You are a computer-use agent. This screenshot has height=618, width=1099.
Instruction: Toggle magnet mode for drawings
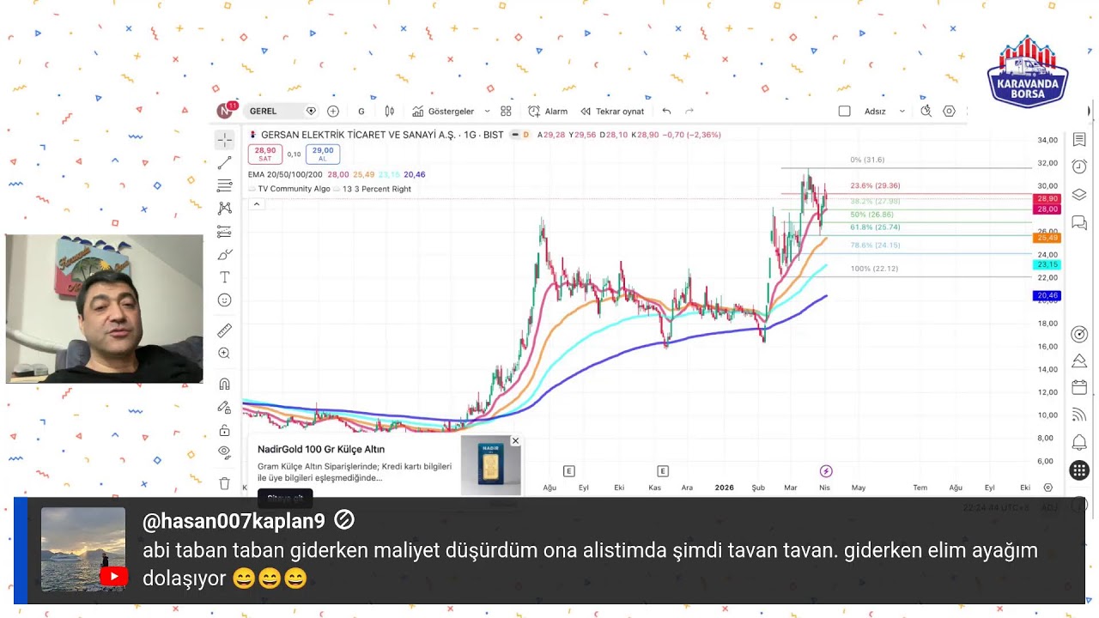pos(224,384)
